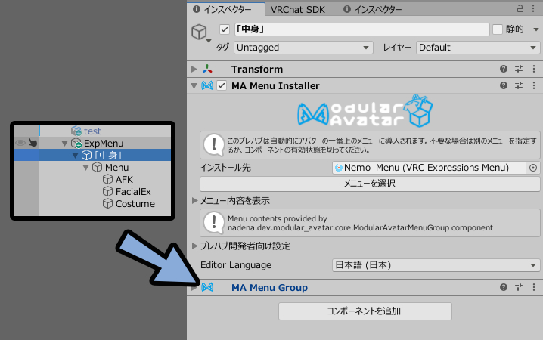Toggle the picking hand icon for ExpMenu
Screen dimensions: 543x340
(x=33, y=143)
